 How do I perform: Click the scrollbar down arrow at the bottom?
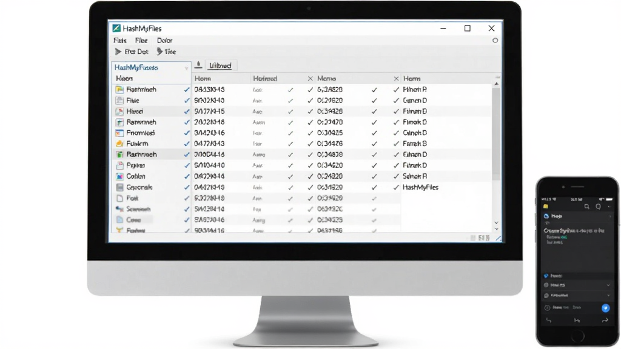click(x=496, y=229)
